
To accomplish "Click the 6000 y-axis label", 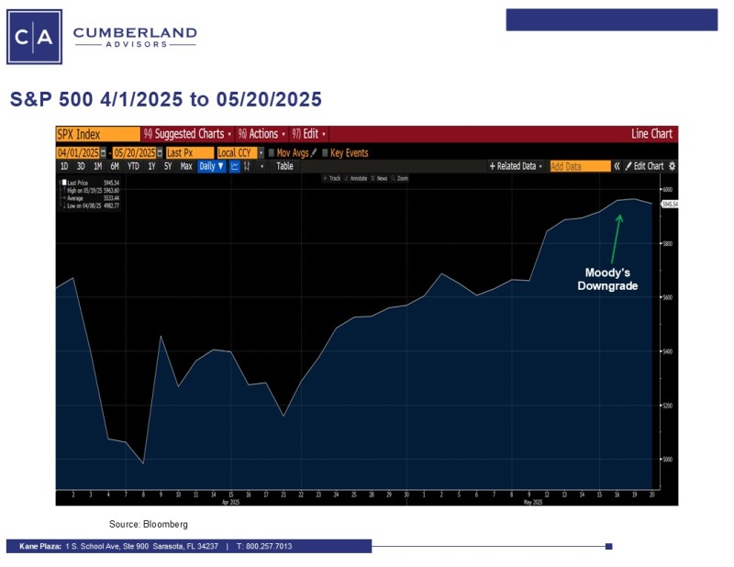I will pos(668,190).
